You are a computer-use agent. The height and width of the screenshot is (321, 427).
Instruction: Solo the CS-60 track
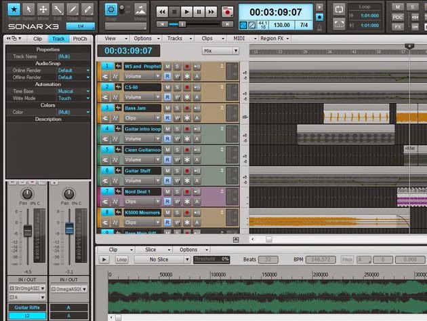point(177,88)
